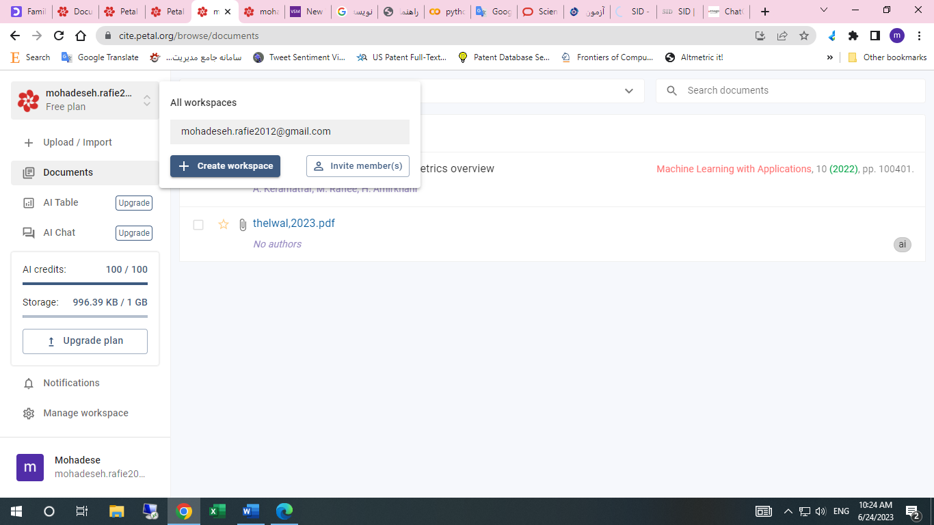Open the browser side panel icon
The width and height of the screenshot is (934, 525).
coord(875,36)
